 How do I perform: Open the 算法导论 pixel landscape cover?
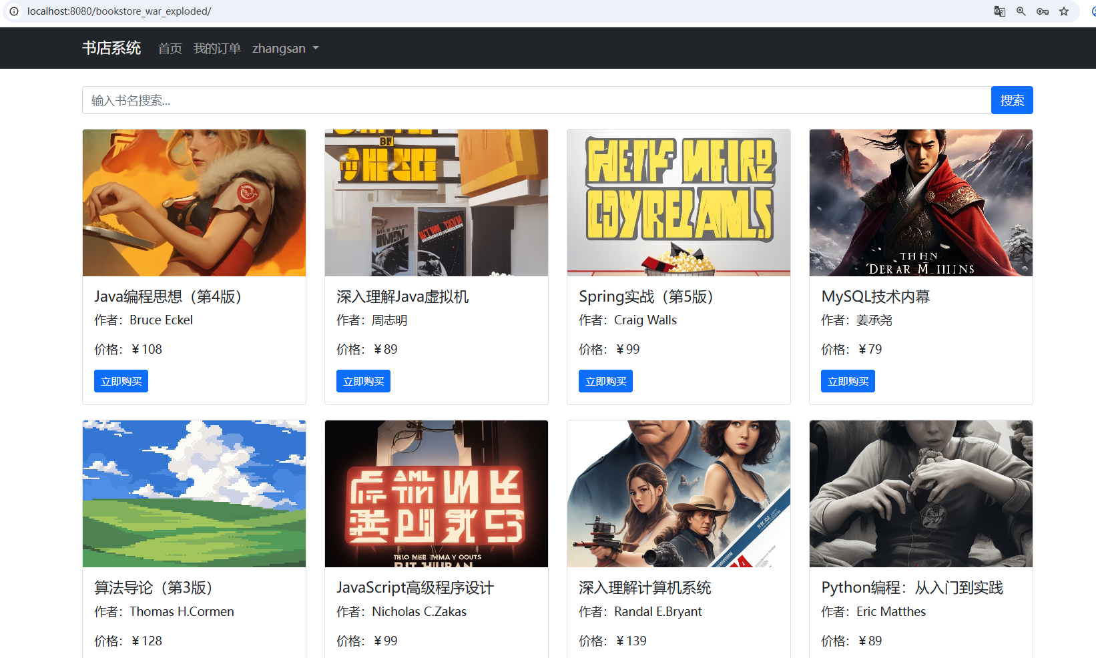pos(194,494)
